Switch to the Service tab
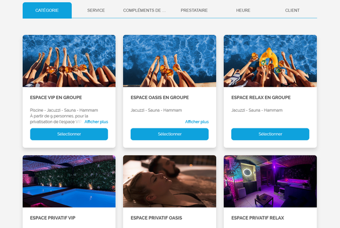This screenshot has height=228, width=340. (96, 10)
